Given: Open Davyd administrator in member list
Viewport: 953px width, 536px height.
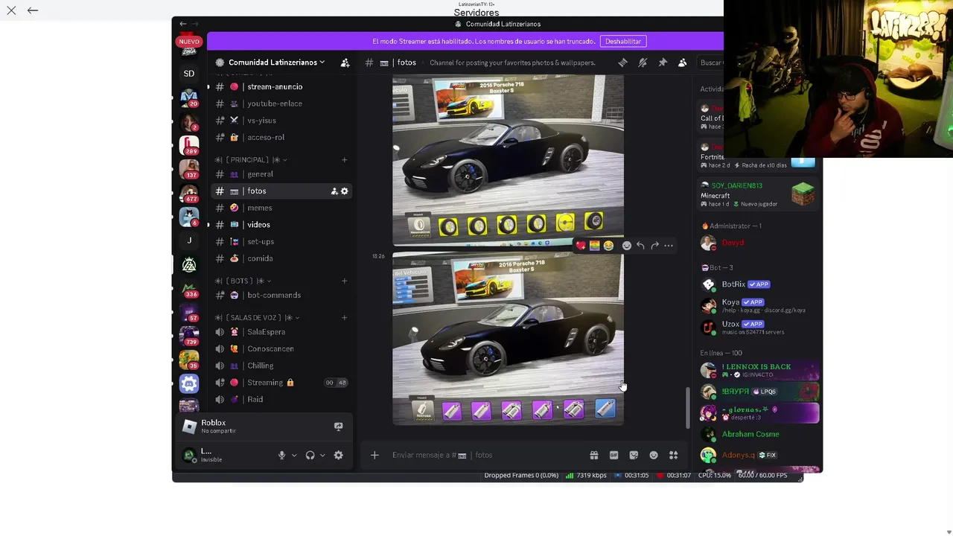Looking at the screenshot, I should (x=759, y=243).
